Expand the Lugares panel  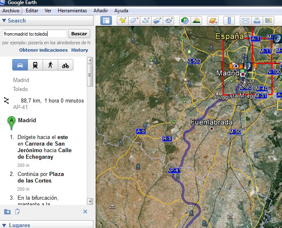4,225
